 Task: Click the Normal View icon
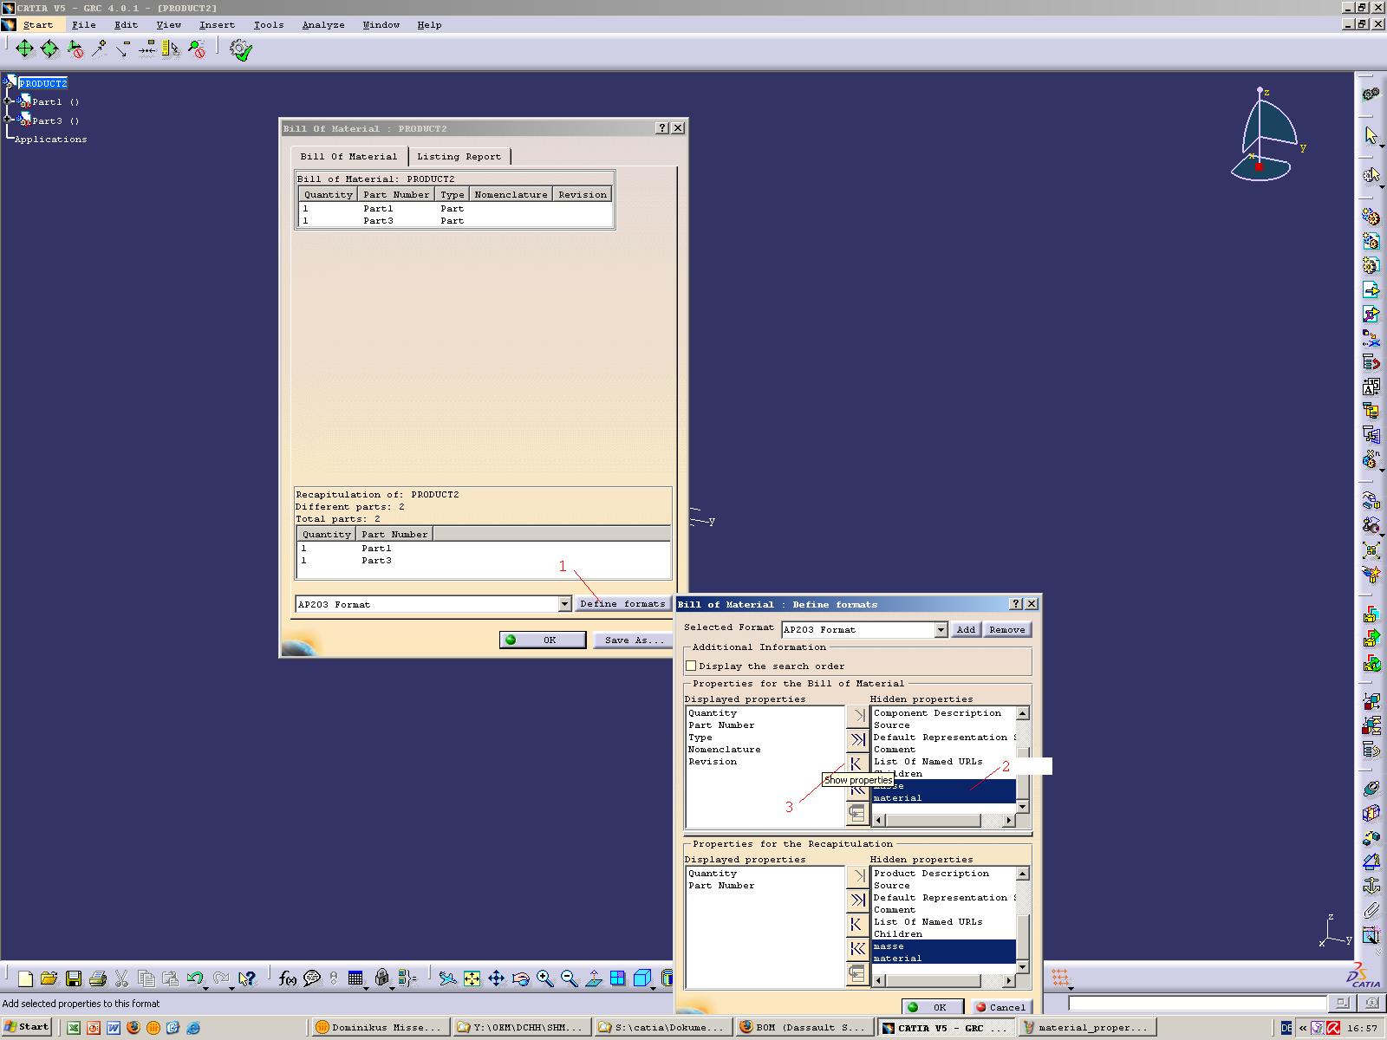(593, 978)
